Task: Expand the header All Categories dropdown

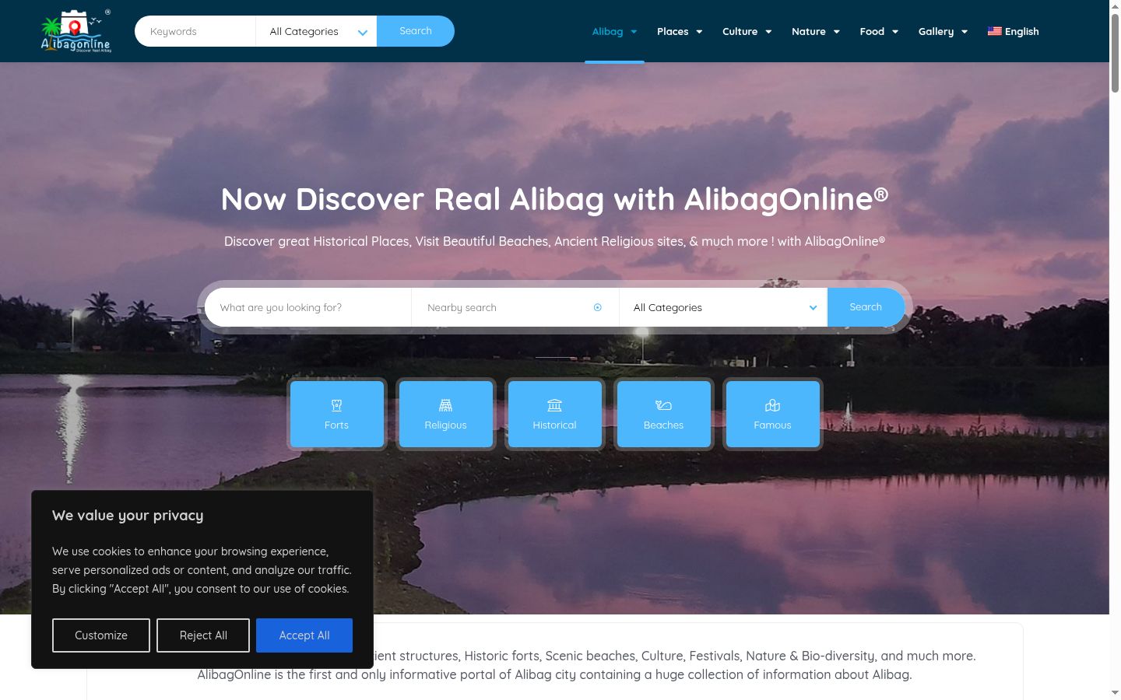Action: (x=316, y=31)
